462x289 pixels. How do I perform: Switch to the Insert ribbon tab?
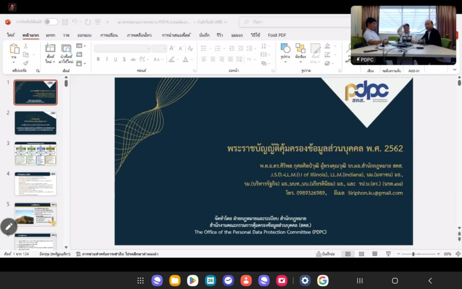(50, 35)
